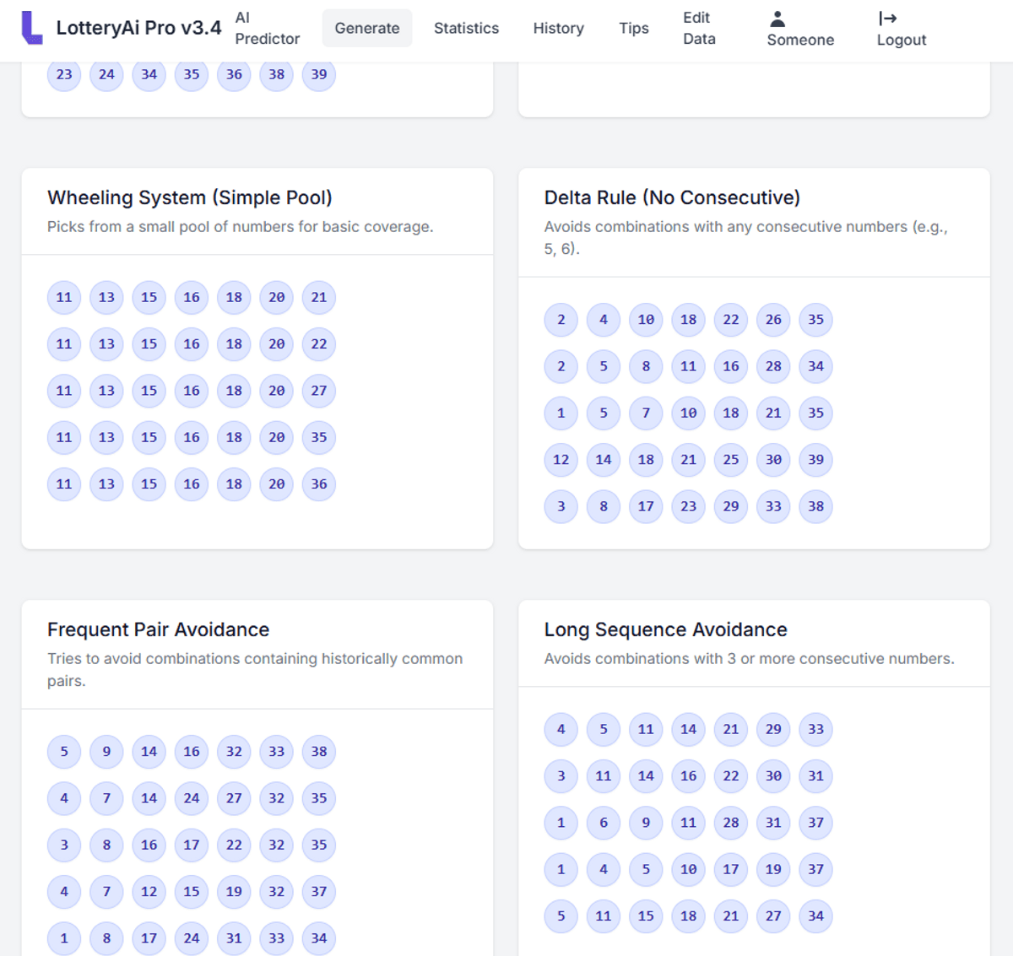
Task: Choose ball 1 in Frequent Pair Avoidance
Action: click(x=64, y=938)
